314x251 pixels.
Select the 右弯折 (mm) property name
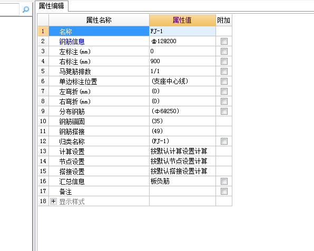click(x=75, y=102)
